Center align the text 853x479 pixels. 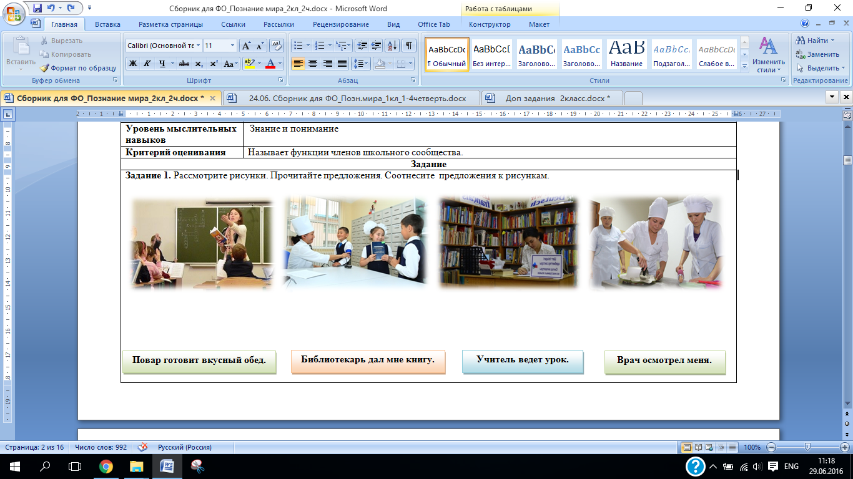313,64
